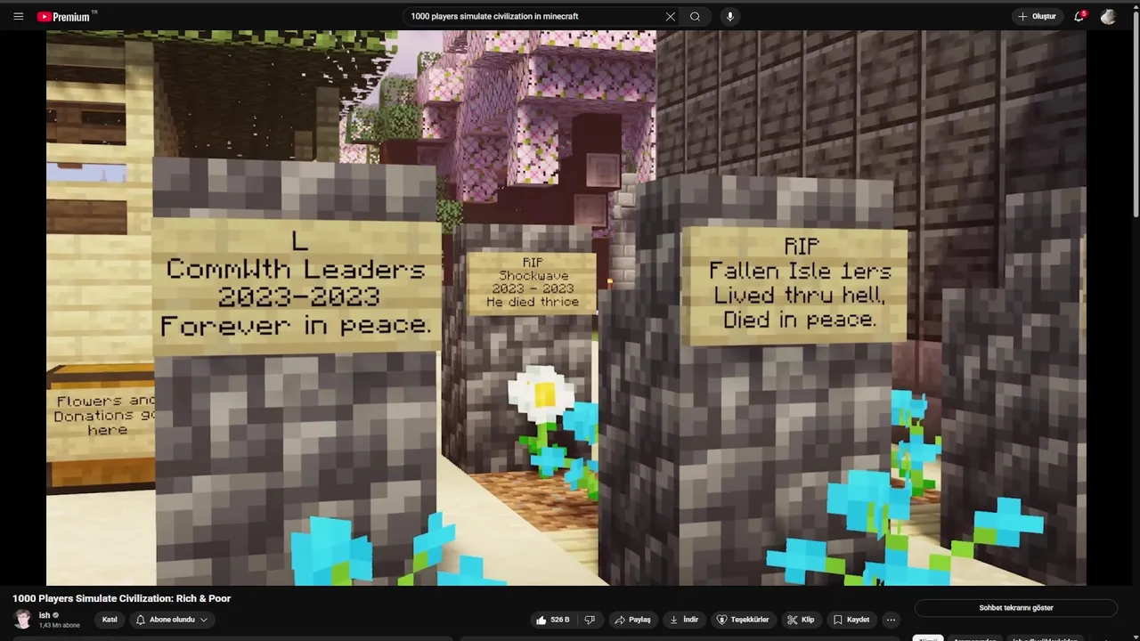Screen dimensions: 1140x641
Task: Create a clip with Klip
Action: tap(801, 620)
